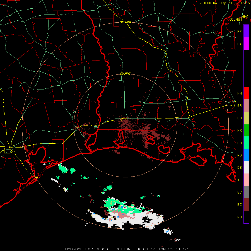Click the 50 NMI range ring label

tap(125, 74)
